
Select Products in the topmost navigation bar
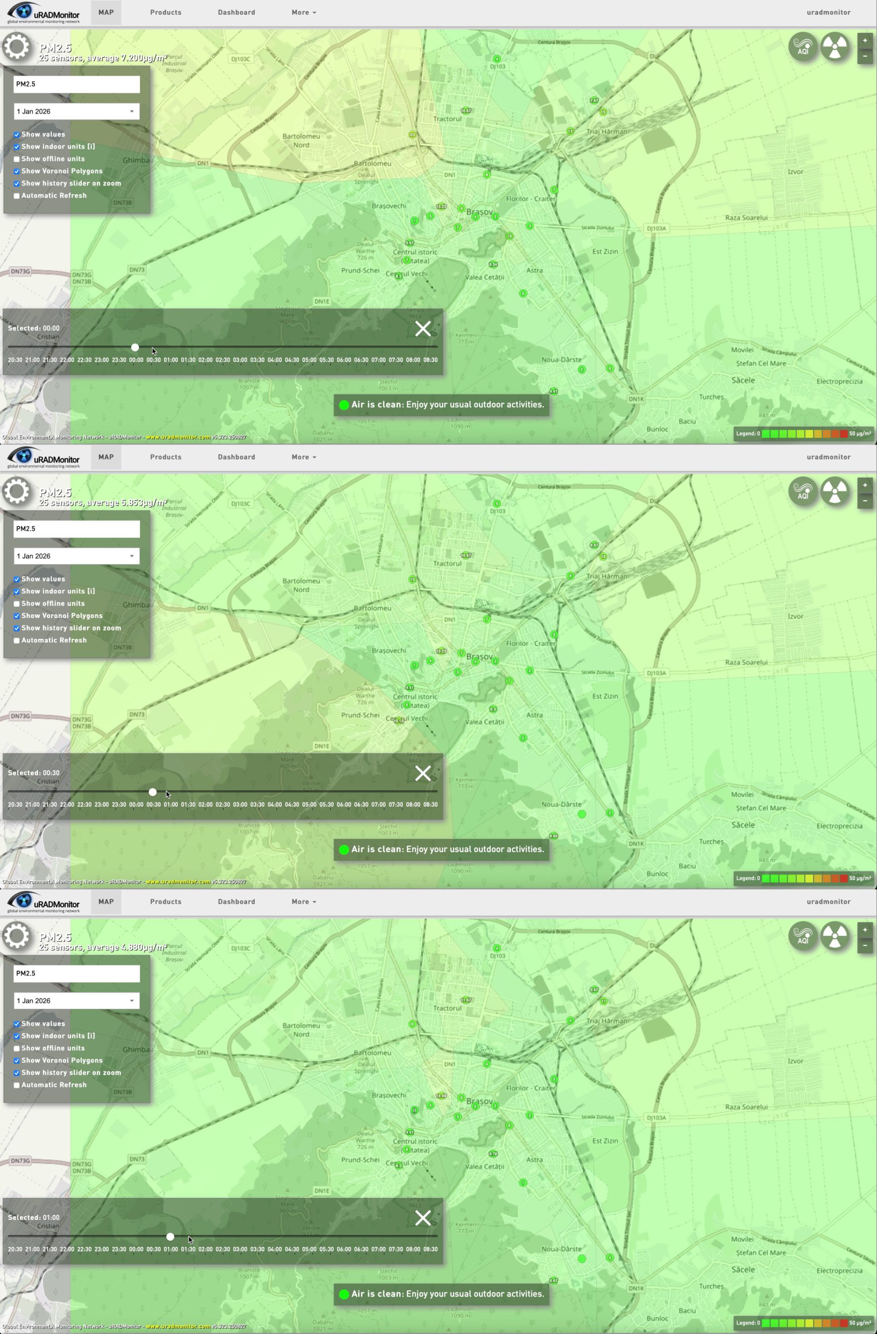tap(166, 13)
